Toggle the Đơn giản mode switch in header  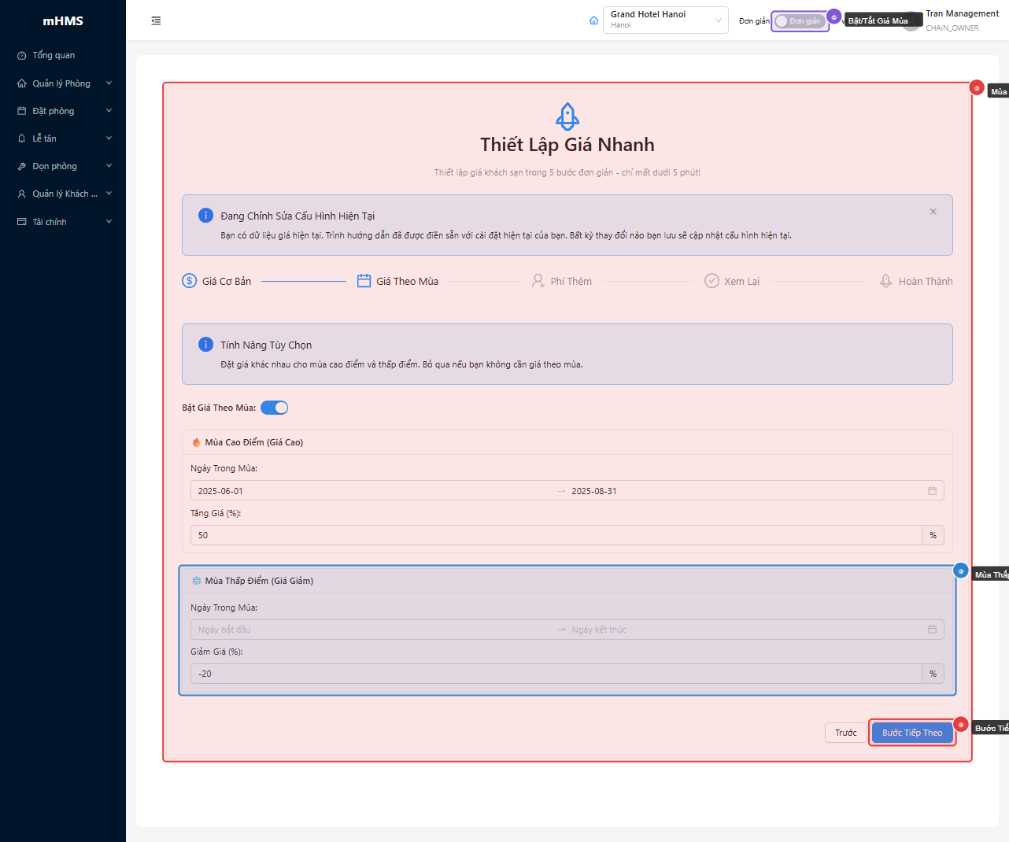(799, 21)
